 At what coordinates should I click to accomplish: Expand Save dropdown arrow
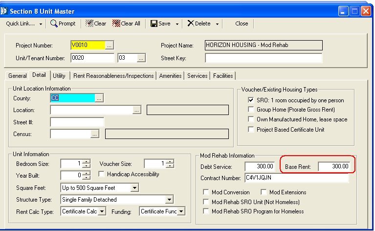(177, 24)
